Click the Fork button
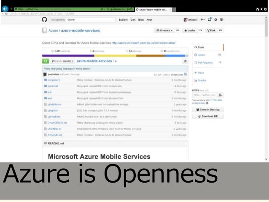 [x=211, y=30]
